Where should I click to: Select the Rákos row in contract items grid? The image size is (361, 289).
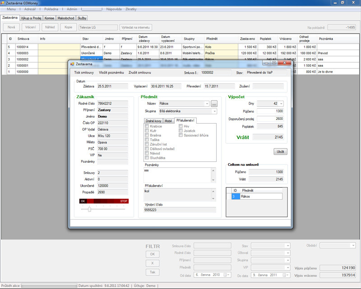click(257, 197)
